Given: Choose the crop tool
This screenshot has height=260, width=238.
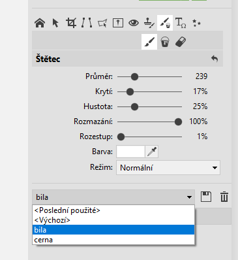Looking at the screenshot, I should point(71,23).
